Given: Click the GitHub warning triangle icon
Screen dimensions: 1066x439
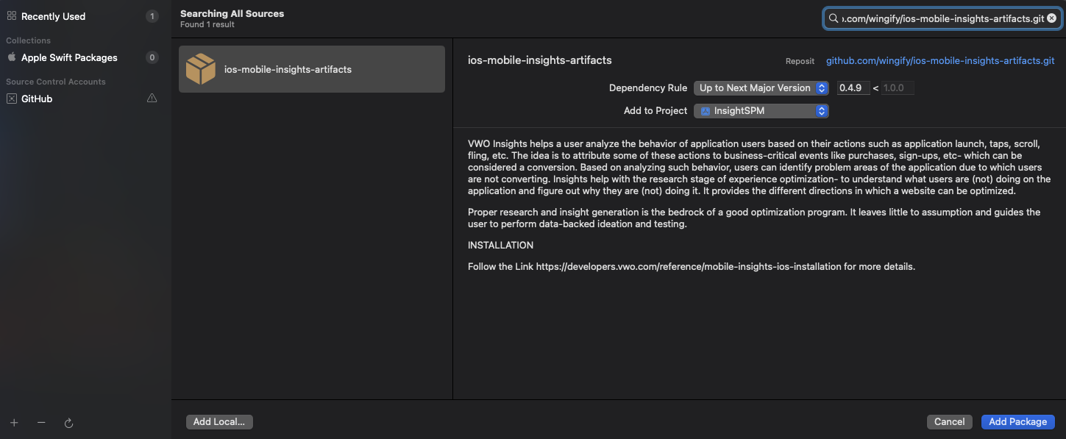Looking at the screenshot, I should [152, 99].
